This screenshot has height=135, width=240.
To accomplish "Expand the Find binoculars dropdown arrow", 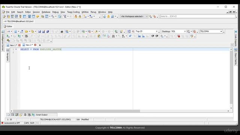I will coord(116,36).
